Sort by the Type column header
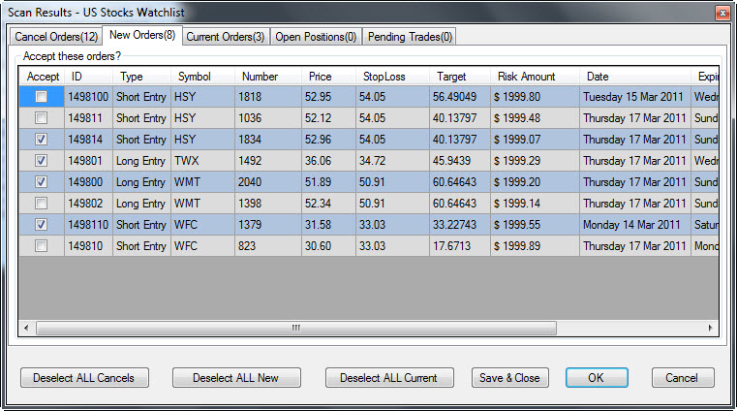Viewport: 737px width, 411px height. (141, 77)
